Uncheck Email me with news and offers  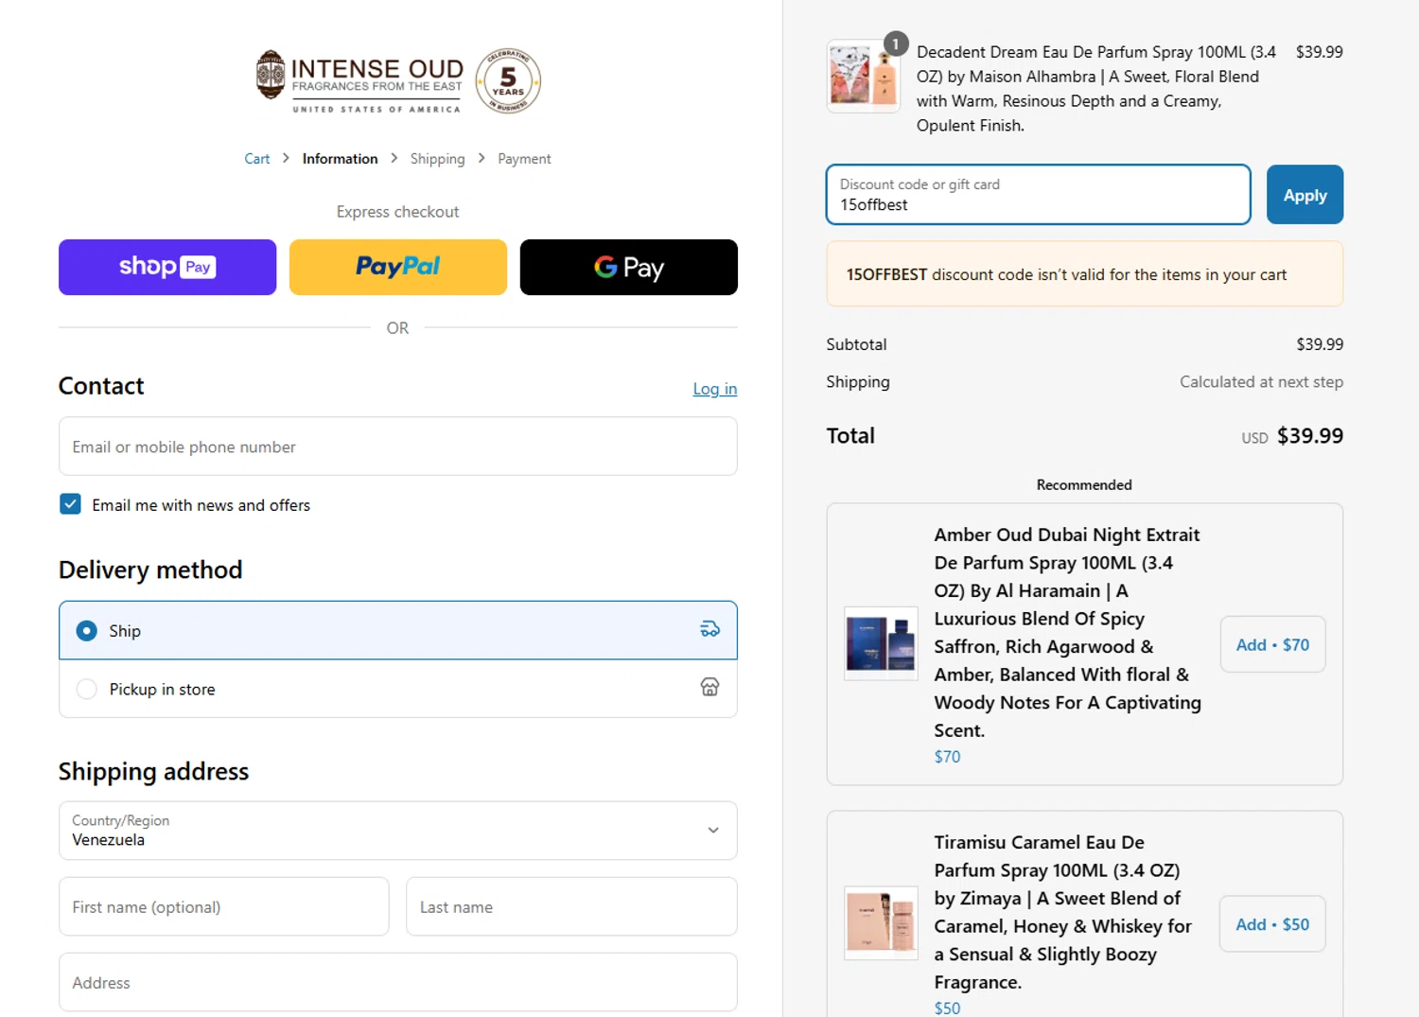[70, 504]
